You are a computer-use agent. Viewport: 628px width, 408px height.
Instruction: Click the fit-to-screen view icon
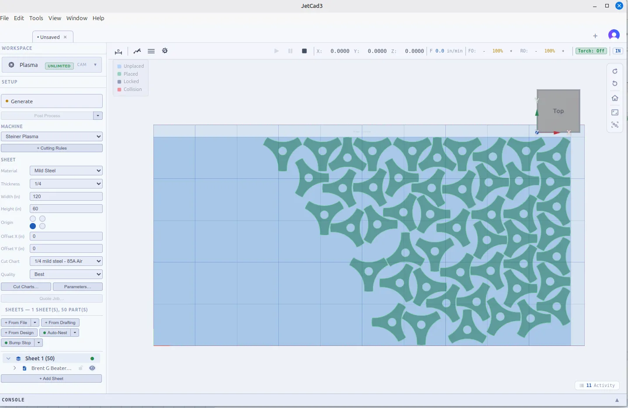[615, 112]
